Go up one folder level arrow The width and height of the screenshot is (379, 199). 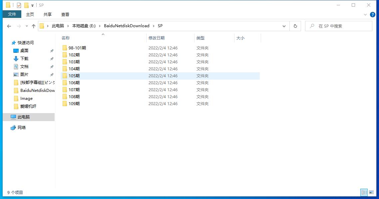point(34,26)
